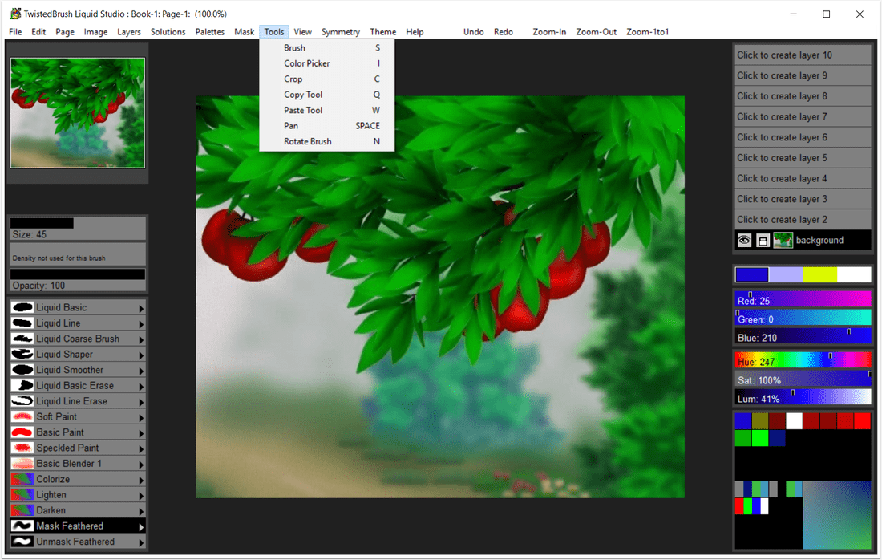Pick the Colorize brush icon
Screen dimensions: 882x560
22,480
